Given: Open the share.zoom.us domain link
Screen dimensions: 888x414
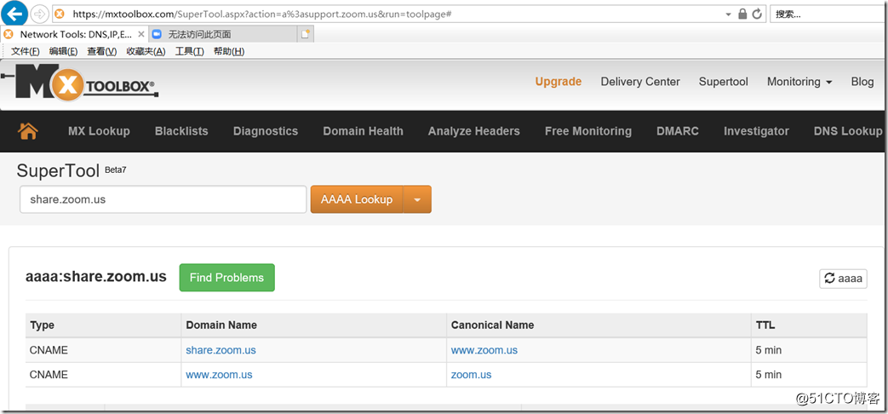Looking at the screenshot, I should (x=221, y=350).
